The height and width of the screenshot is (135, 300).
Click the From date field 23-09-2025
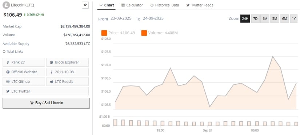tap(121, 18)
